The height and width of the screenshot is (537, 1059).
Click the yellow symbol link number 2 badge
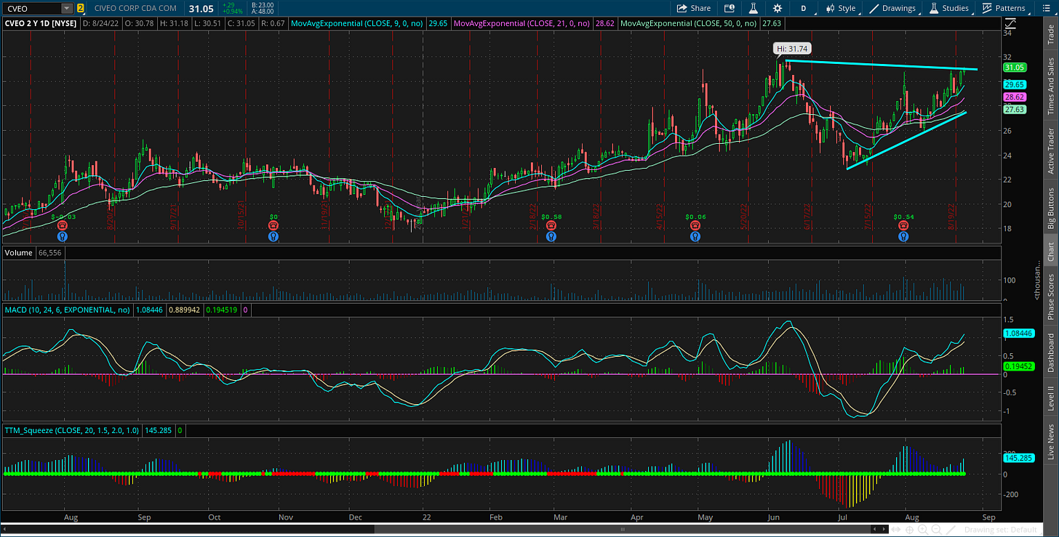pyautogui.click(x=80, y=9)
